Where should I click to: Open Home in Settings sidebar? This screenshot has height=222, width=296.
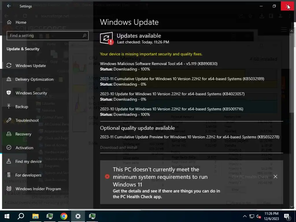tap(21, 22)
